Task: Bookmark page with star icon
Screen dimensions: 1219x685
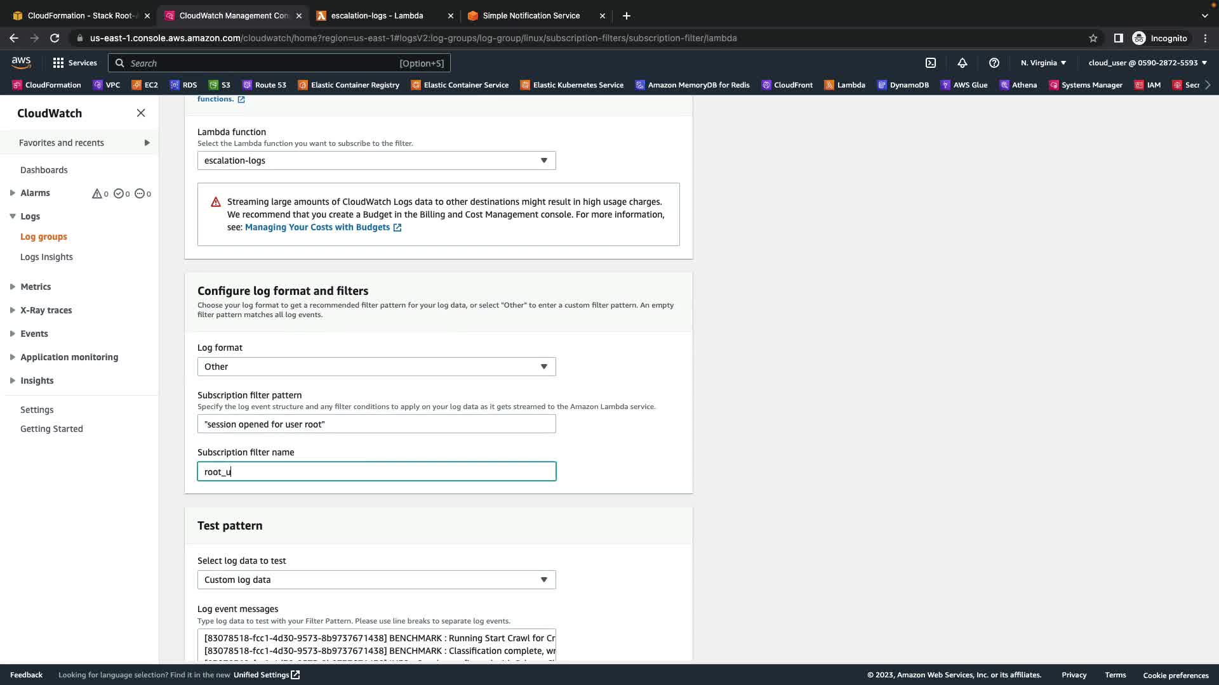Action: coord(1093,38)
